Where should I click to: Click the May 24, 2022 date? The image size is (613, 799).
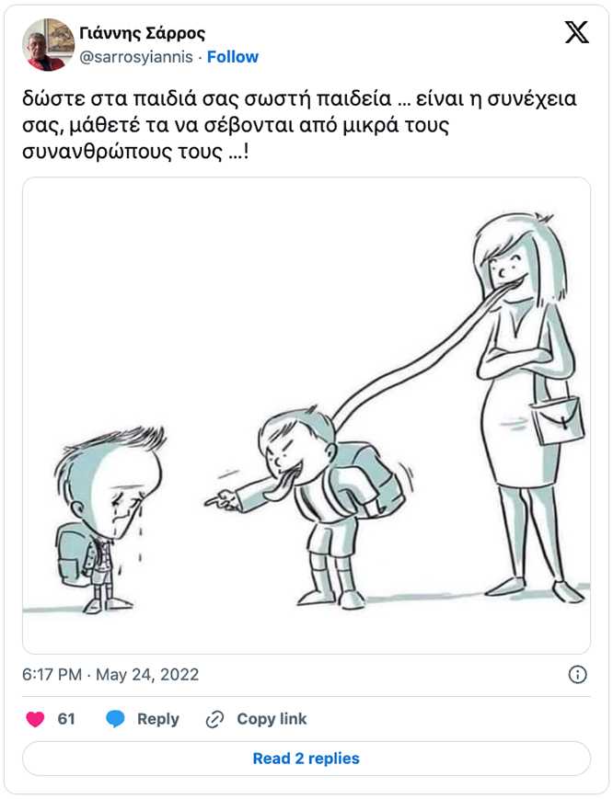point(147,675)
